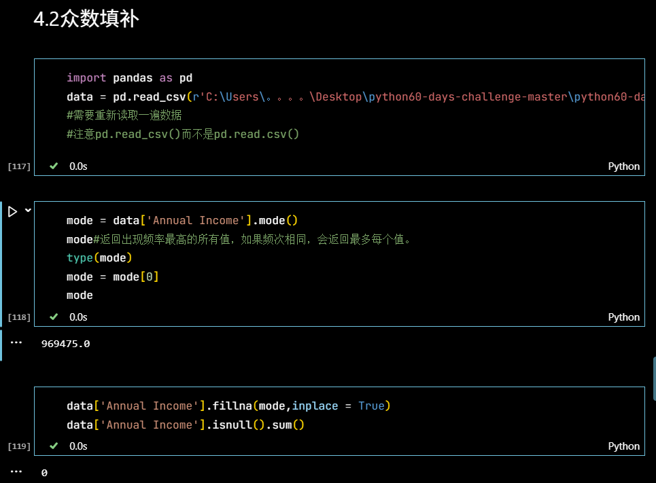Run the mode calculation cell using play icon
This screenshot has width=656, height=483.
click(12, 211)
